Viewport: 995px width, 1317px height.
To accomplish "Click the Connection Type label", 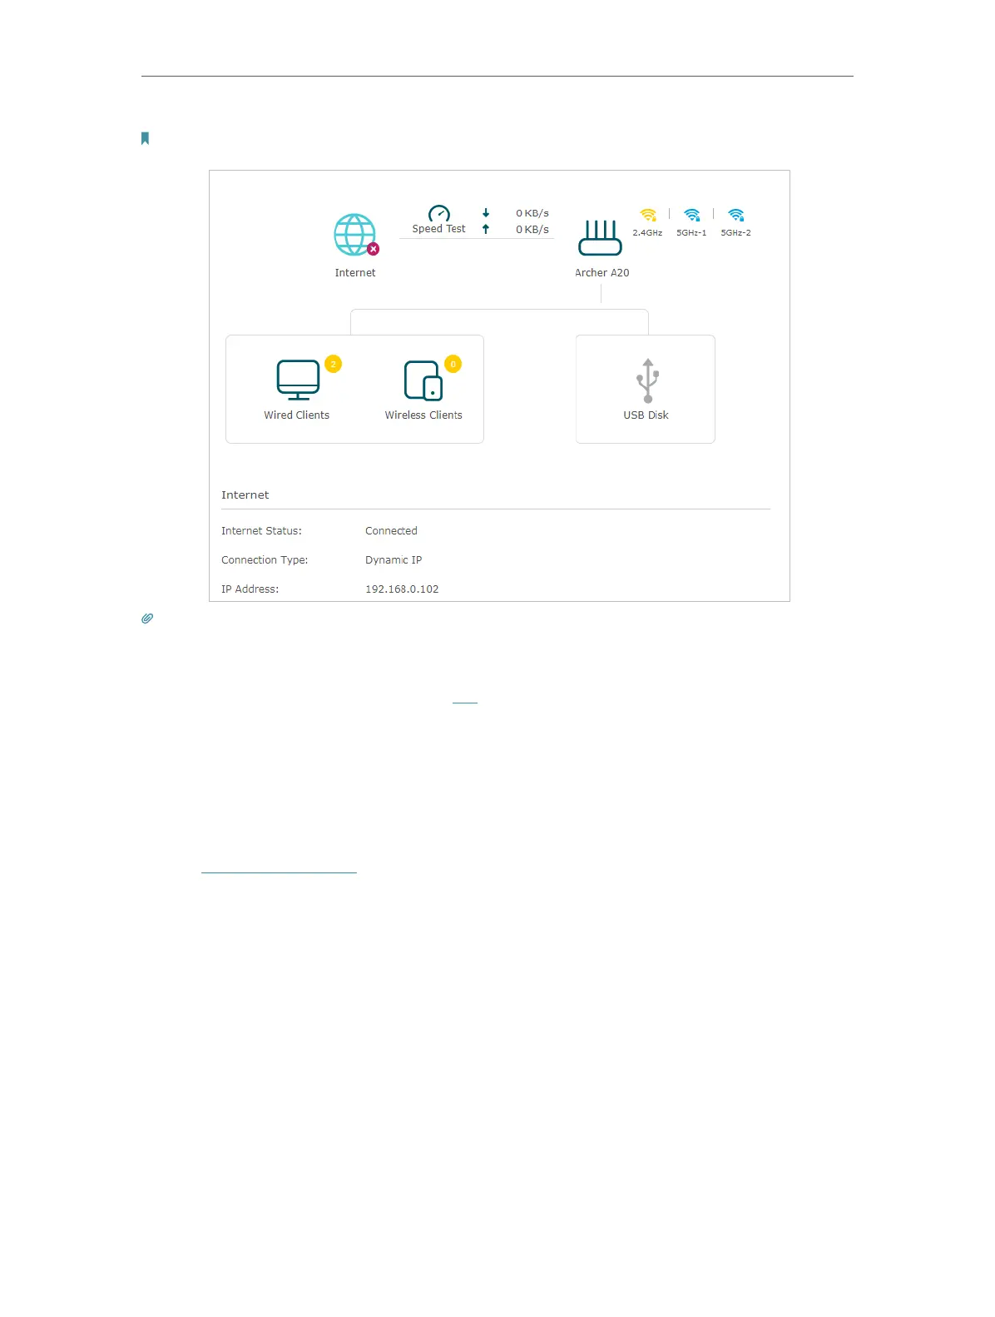I will [x=265, y=560].
